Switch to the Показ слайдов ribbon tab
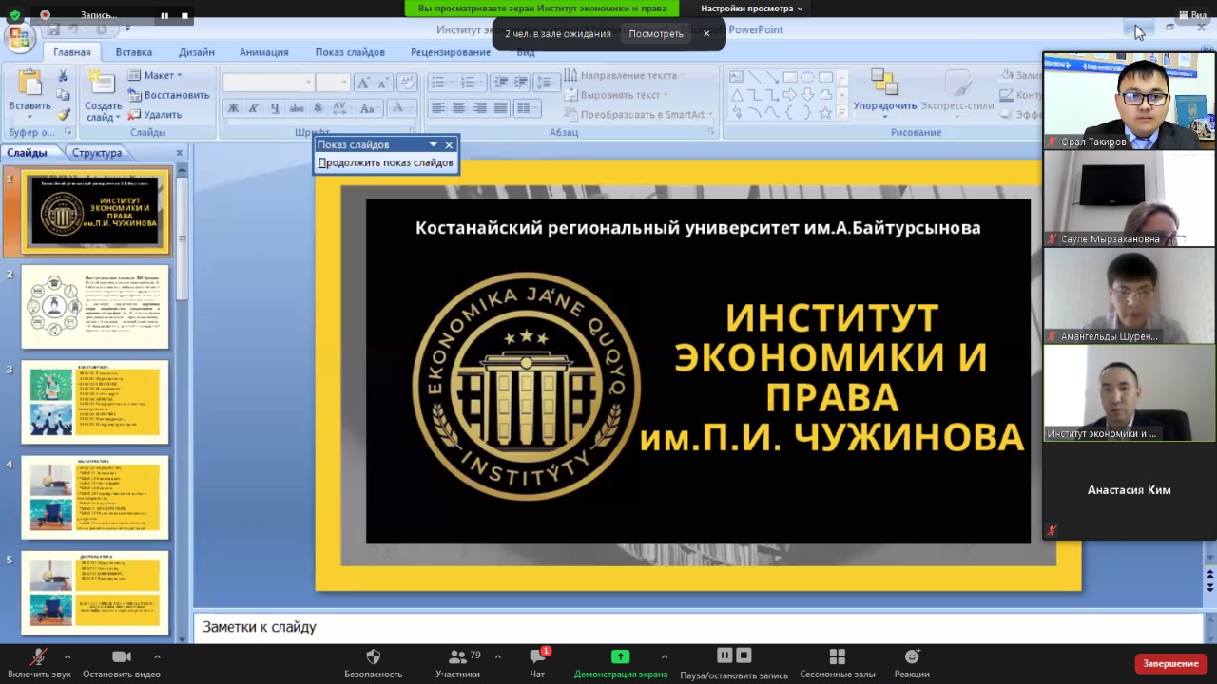1217x684 pixels. tap(350, 52)
